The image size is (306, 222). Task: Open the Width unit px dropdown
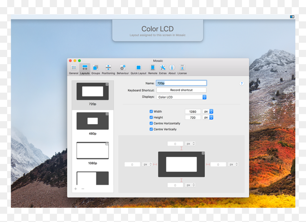[208, 112]
